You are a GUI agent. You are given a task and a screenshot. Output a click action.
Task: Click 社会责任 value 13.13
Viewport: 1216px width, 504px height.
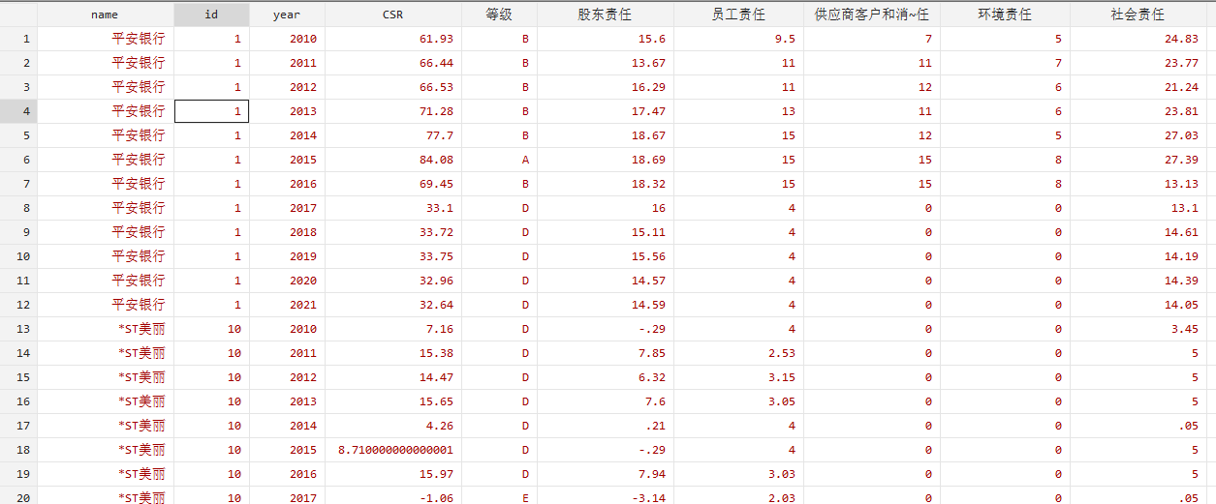click(x=1181, y=184)
